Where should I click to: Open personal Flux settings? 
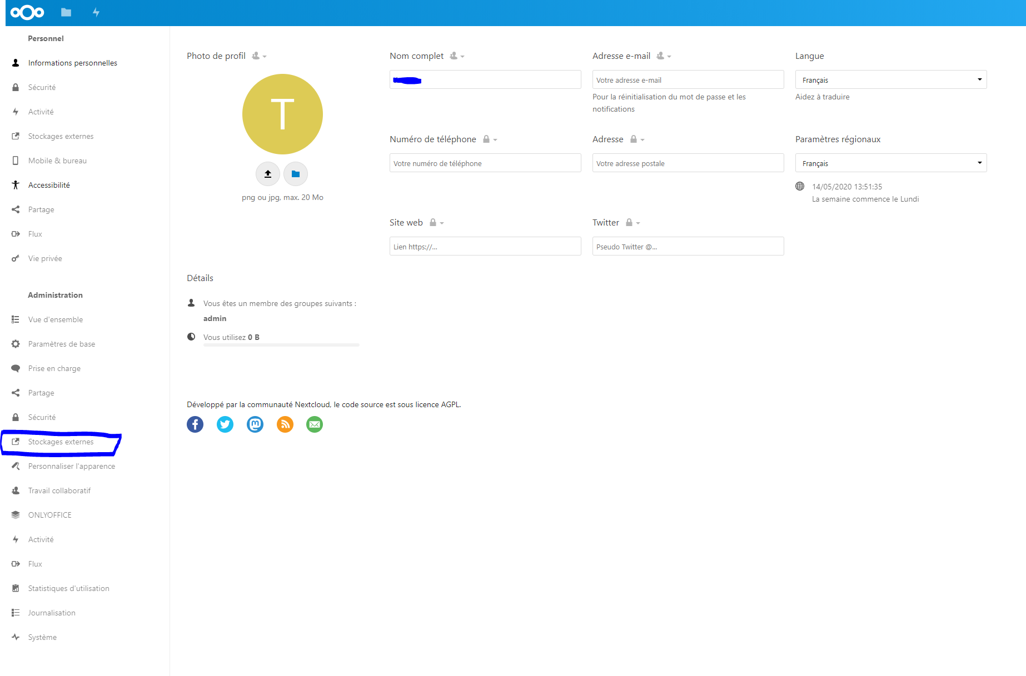coord(35,234)
